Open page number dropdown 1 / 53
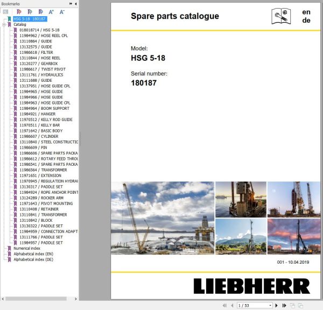Image resolution: width=323 pixels, height=310 pixels. 270,305
